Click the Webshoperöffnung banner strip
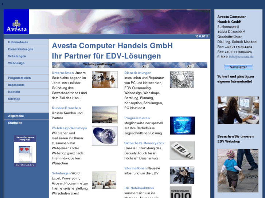 click(129, 65)
